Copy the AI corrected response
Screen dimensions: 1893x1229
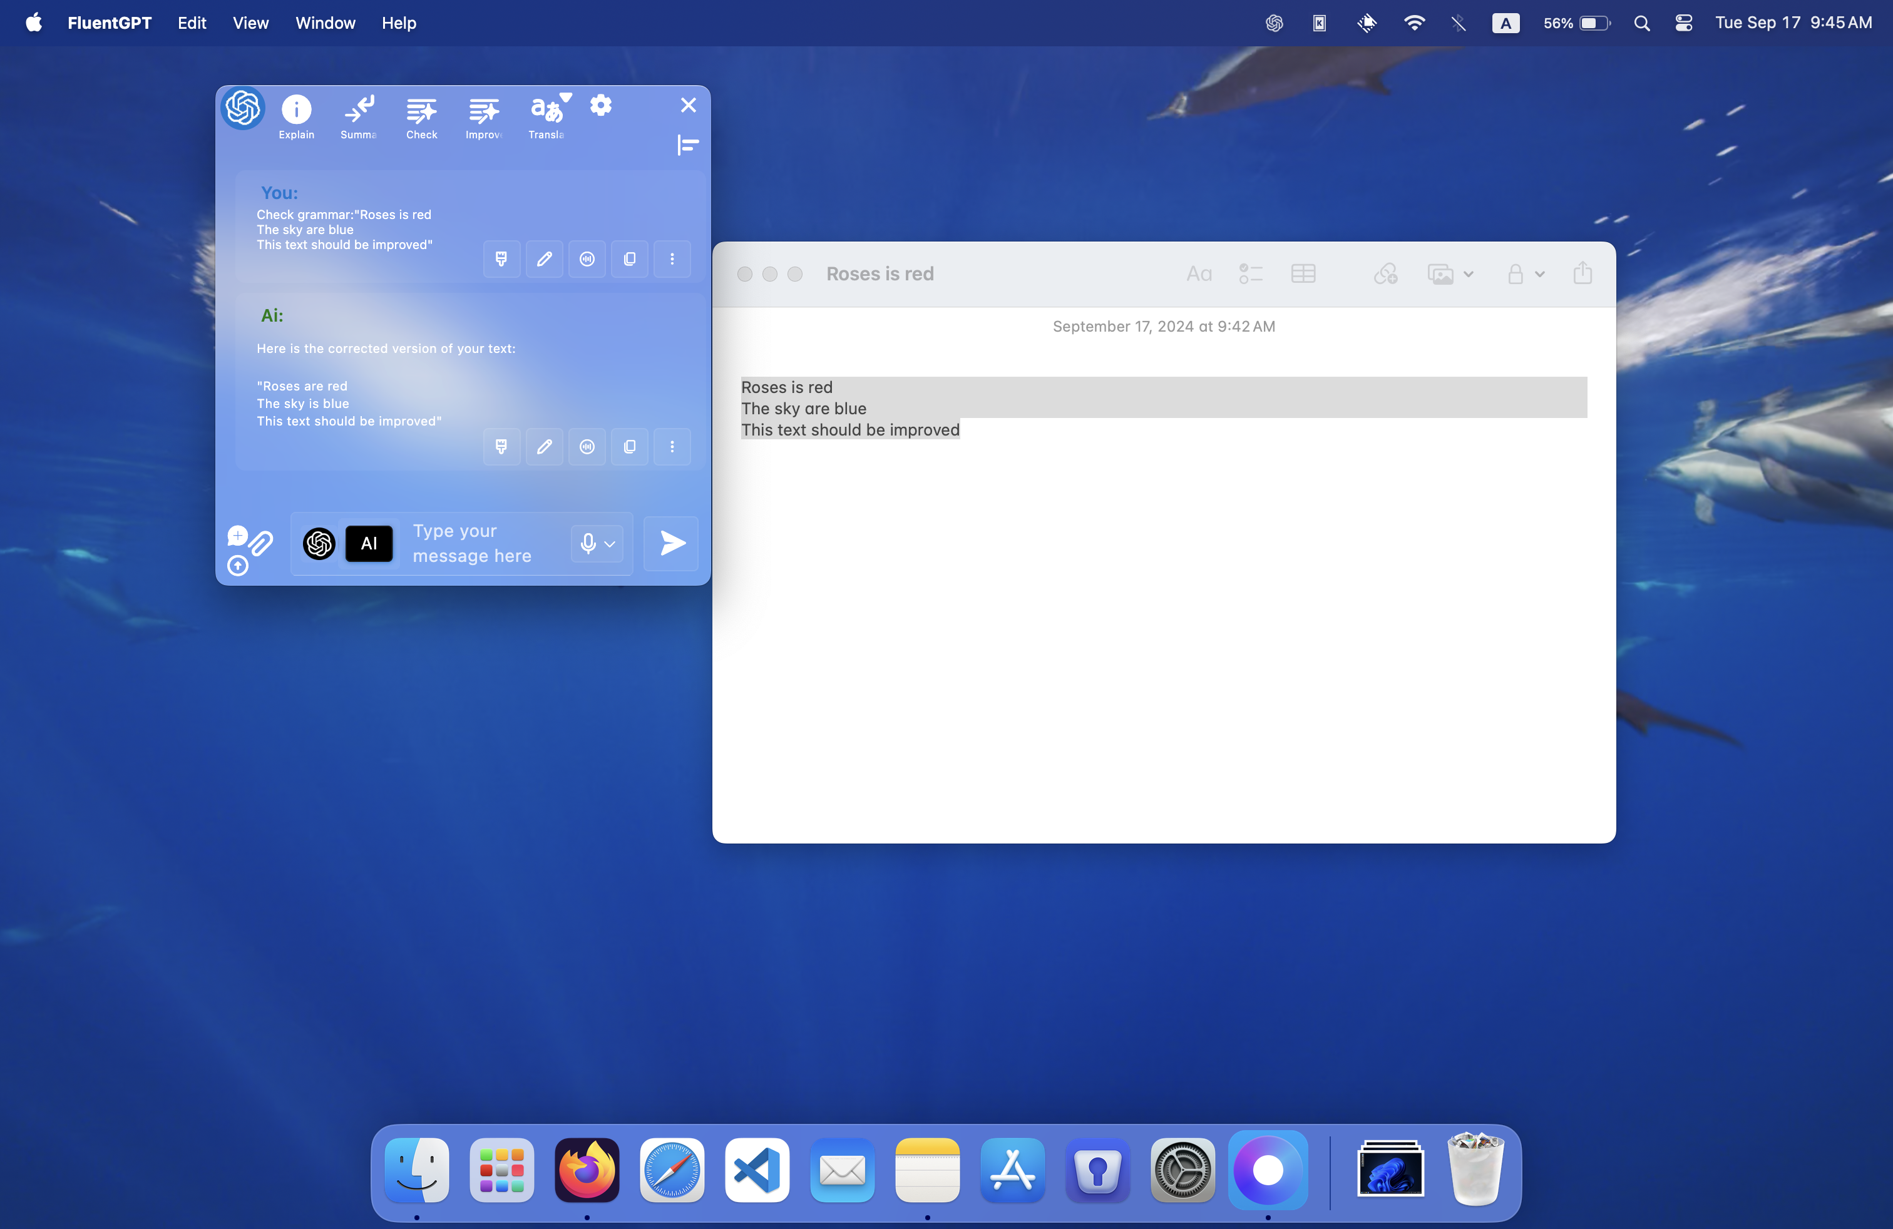click(x=629, y=447)
